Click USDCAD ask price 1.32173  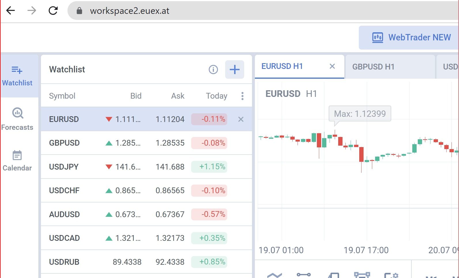pyautogui.click(x=170, y=238)
